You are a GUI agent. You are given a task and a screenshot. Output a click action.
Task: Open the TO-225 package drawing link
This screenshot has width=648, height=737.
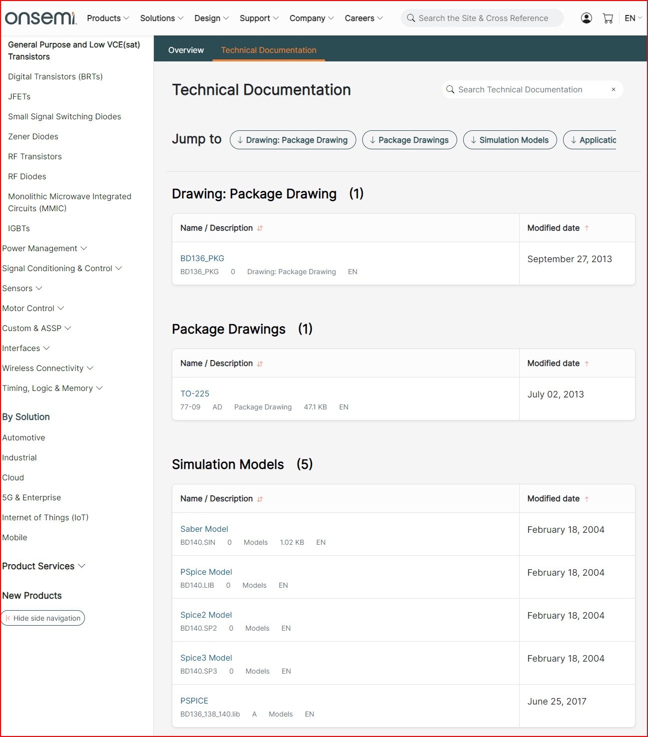(x=195, y=393)
